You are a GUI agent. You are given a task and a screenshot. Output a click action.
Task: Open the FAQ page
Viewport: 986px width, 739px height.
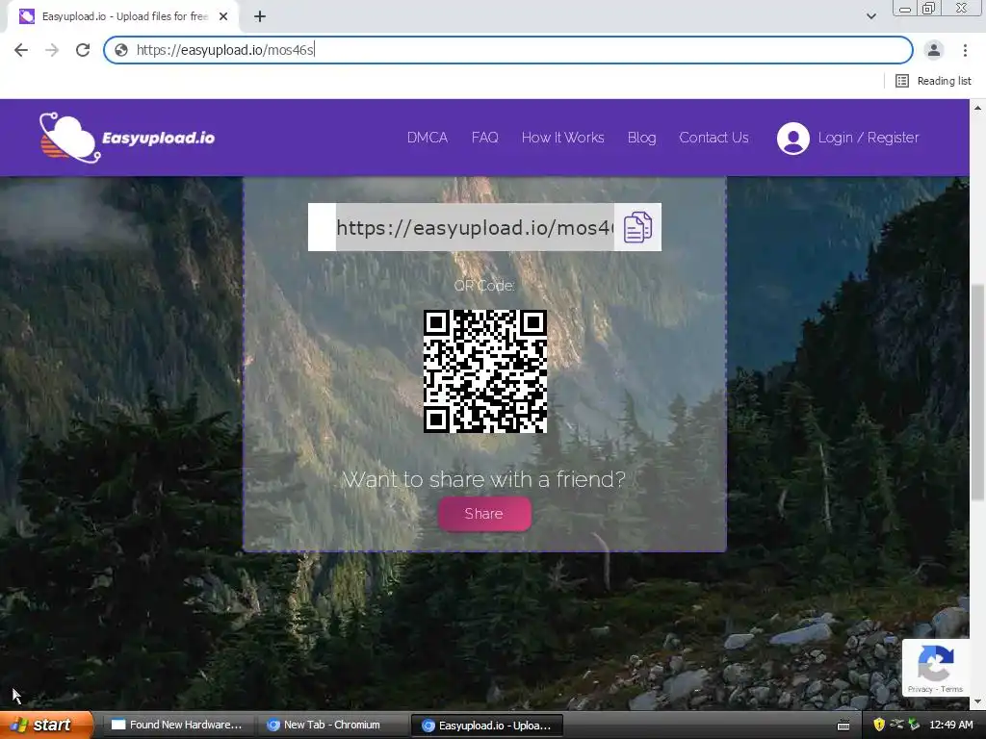485,138
